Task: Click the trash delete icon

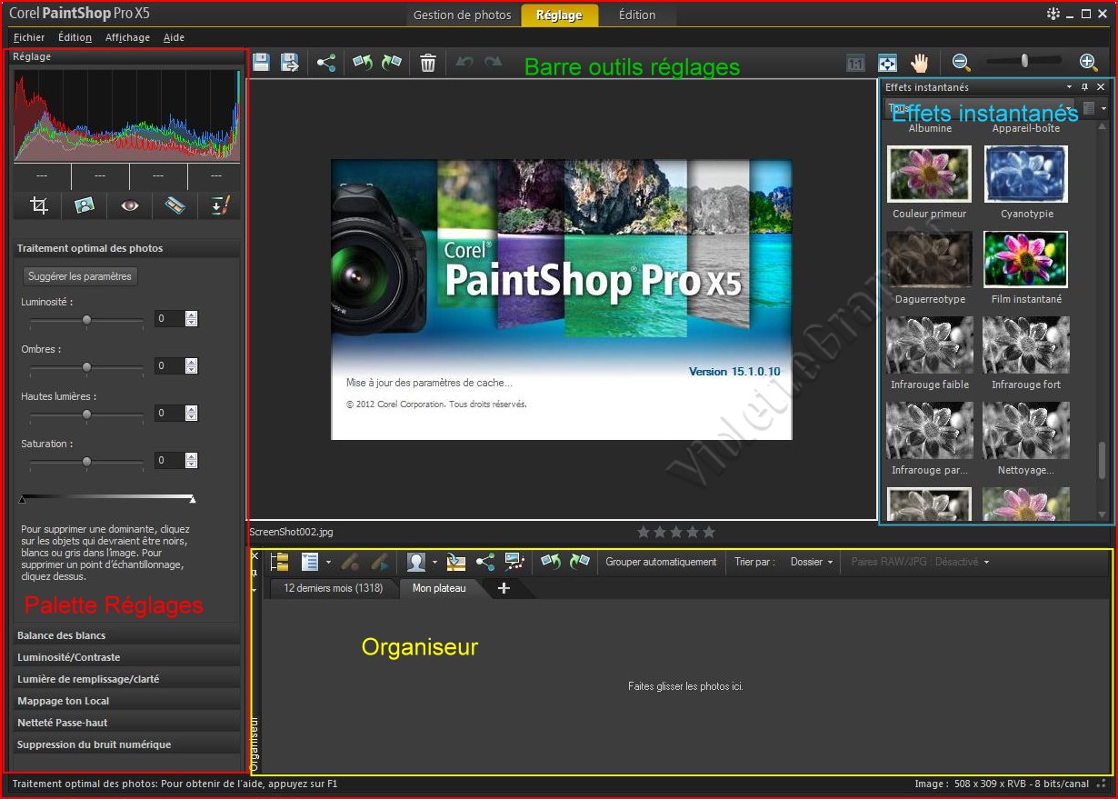Action: 428,63
